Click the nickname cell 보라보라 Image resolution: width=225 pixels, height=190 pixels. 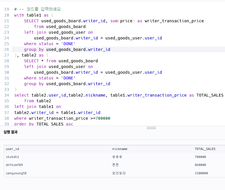click(119, 173)
